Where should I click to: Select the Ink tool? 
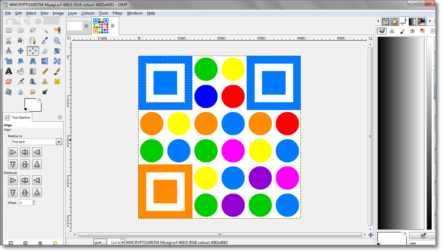33,82
